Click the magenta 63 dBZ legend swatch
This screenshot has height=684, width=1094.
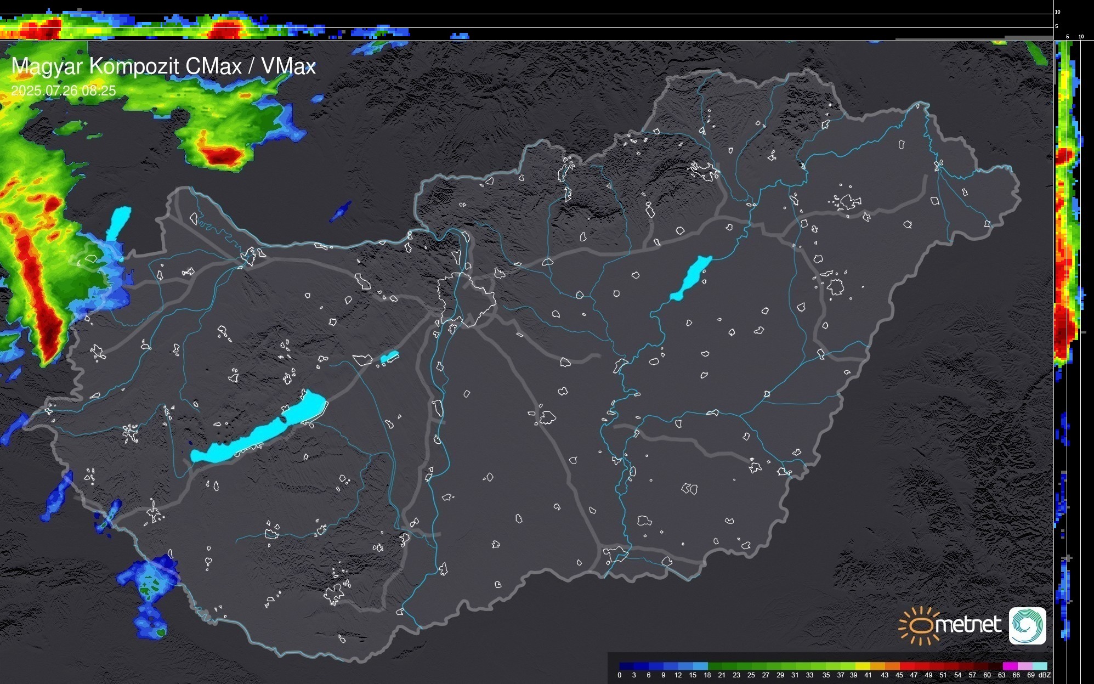[x=1009, y=666]
